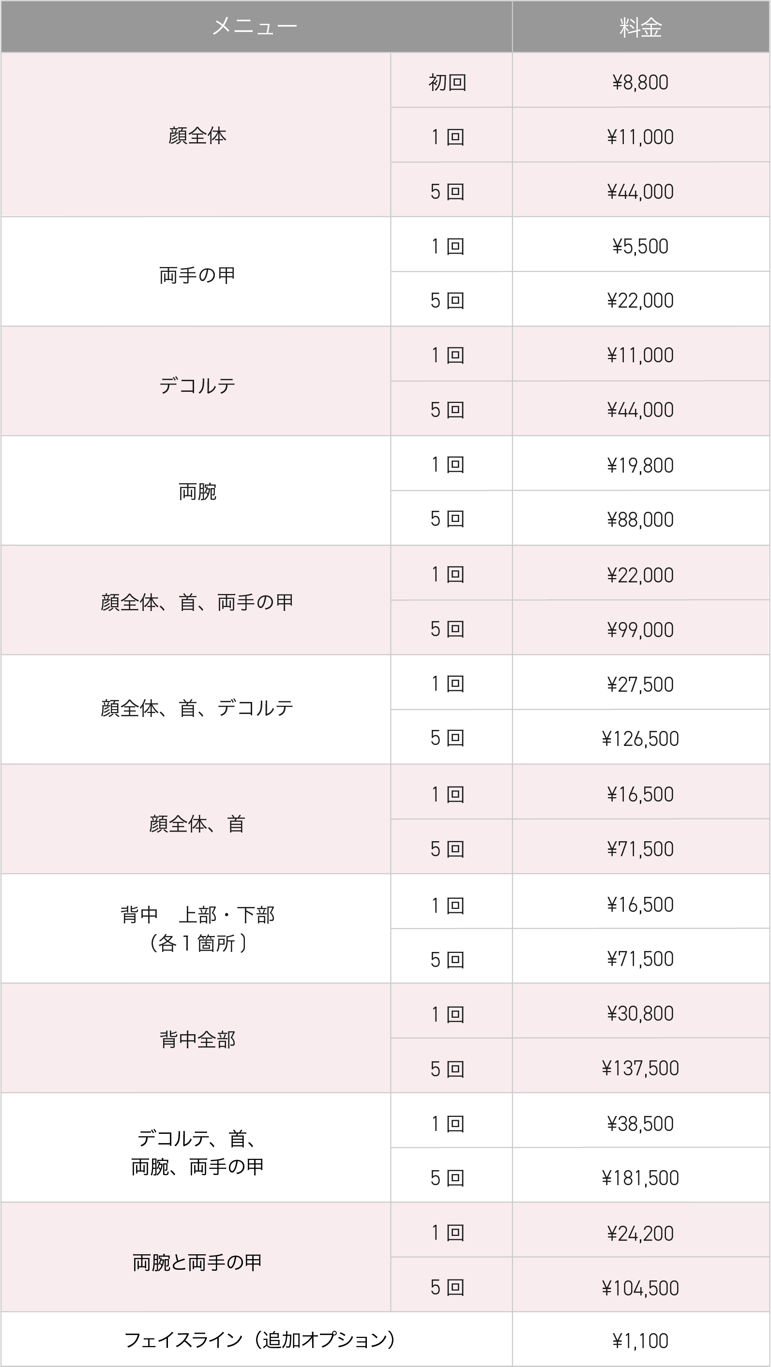Click the 顔全体、首、両手の甲 menu cell

point(197,602)
